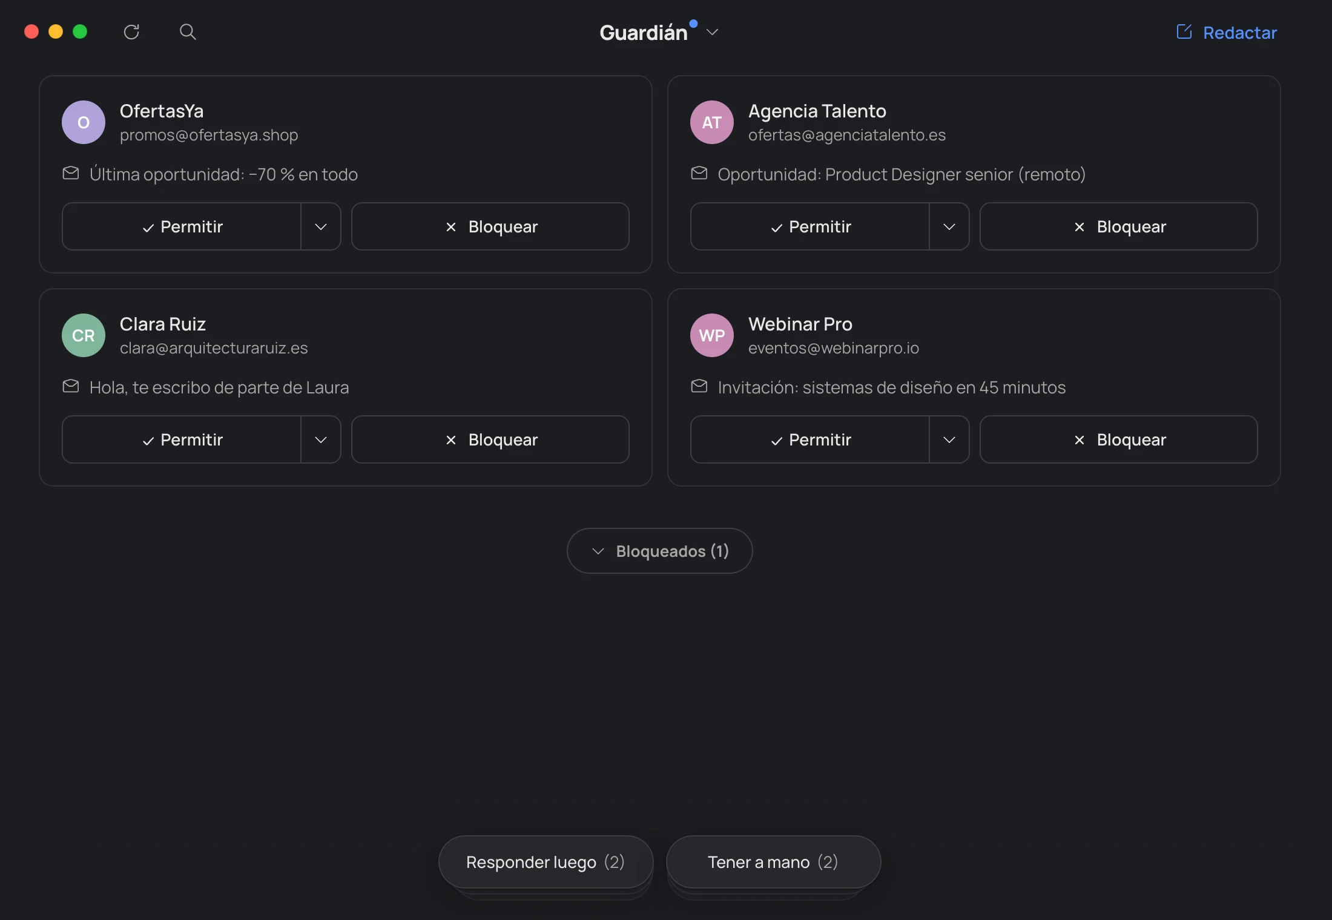Expand Permitir options for Webinar Pro
Image resolution: width=1332 pixels, height=920 pixels.
click(x=949, y=439)
